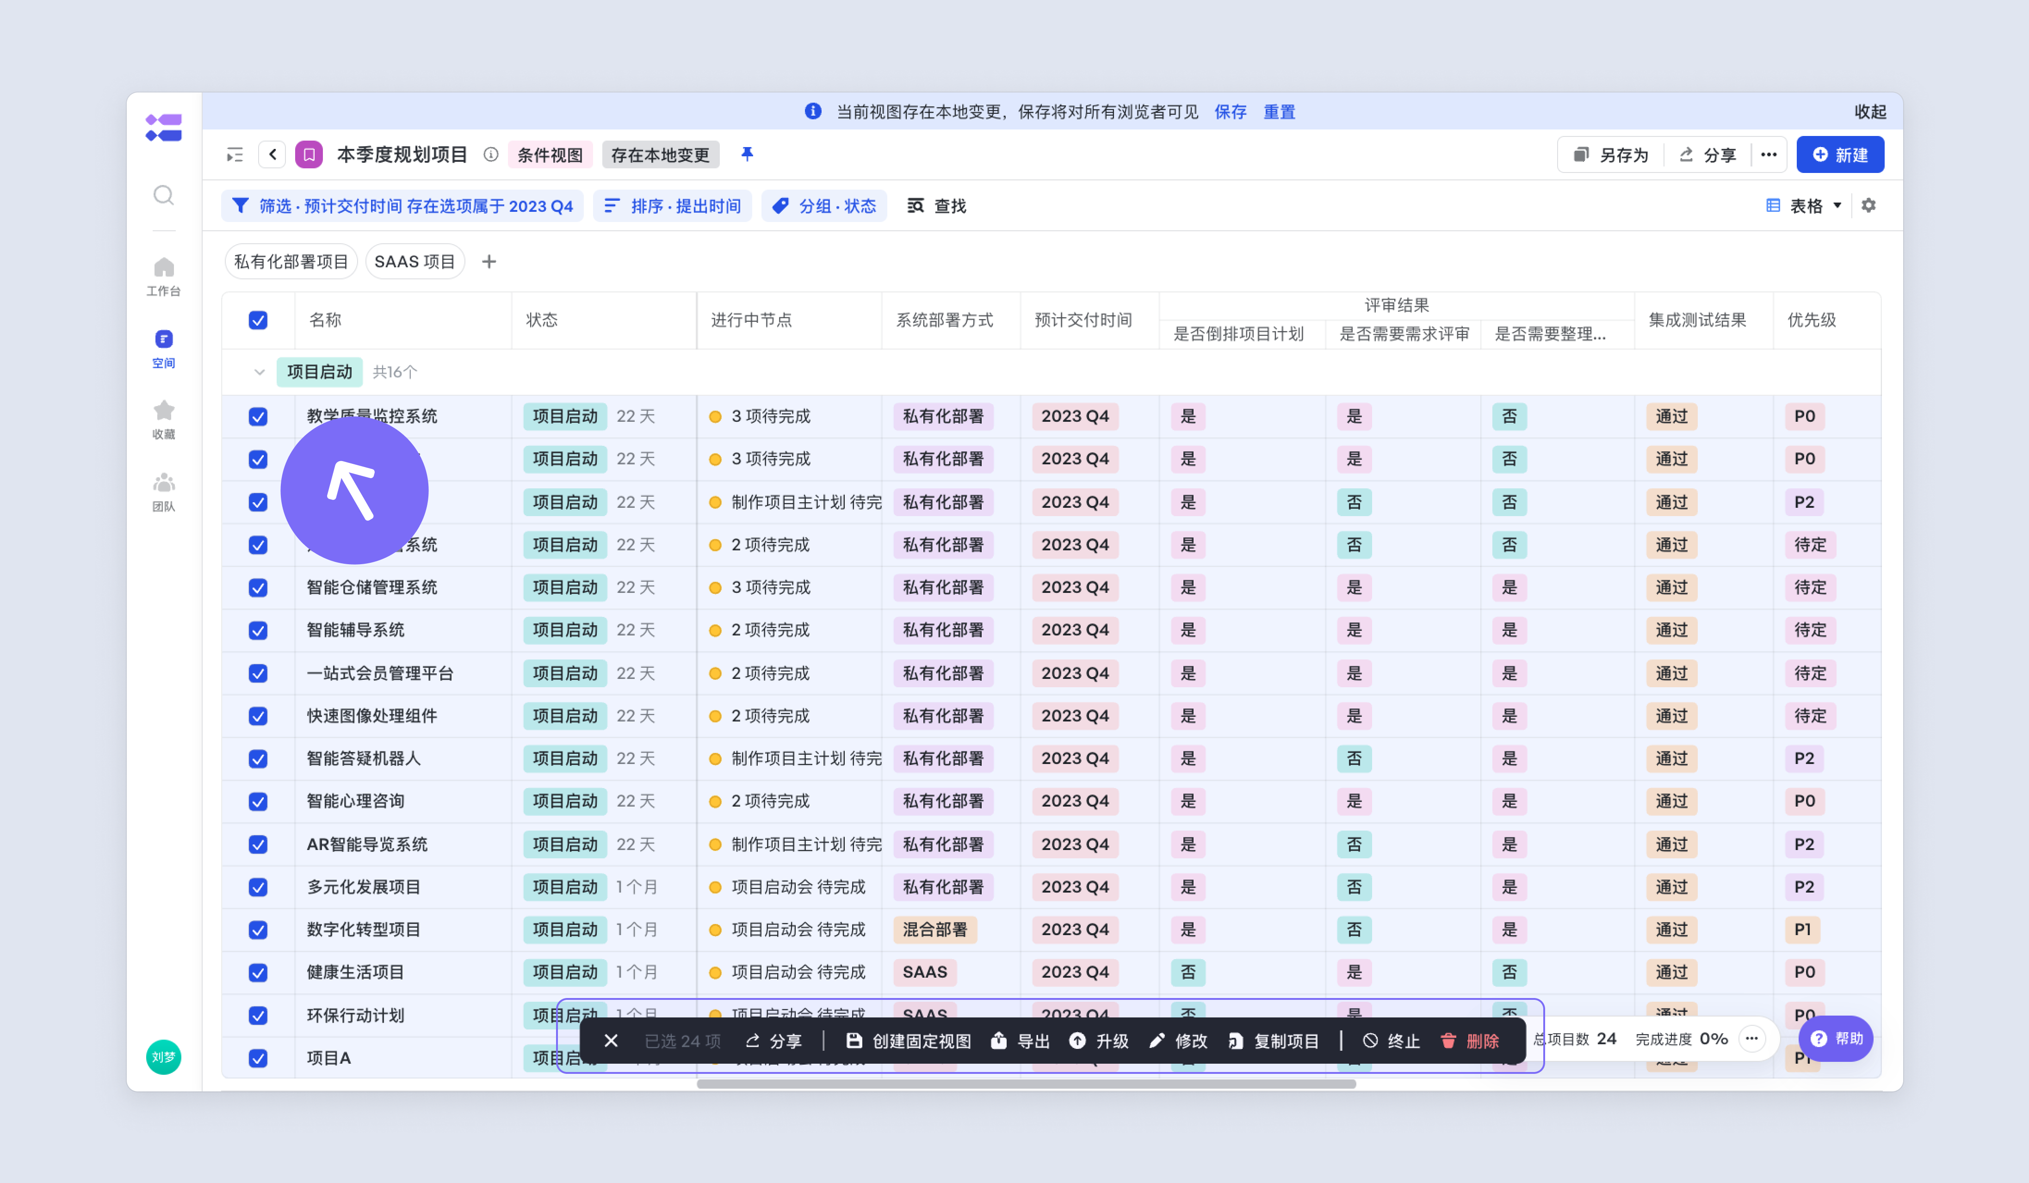The image size is (2029, 1183).
Task: Uncheck the 健康生活项目 row checkbox
Action: [258, 972]
